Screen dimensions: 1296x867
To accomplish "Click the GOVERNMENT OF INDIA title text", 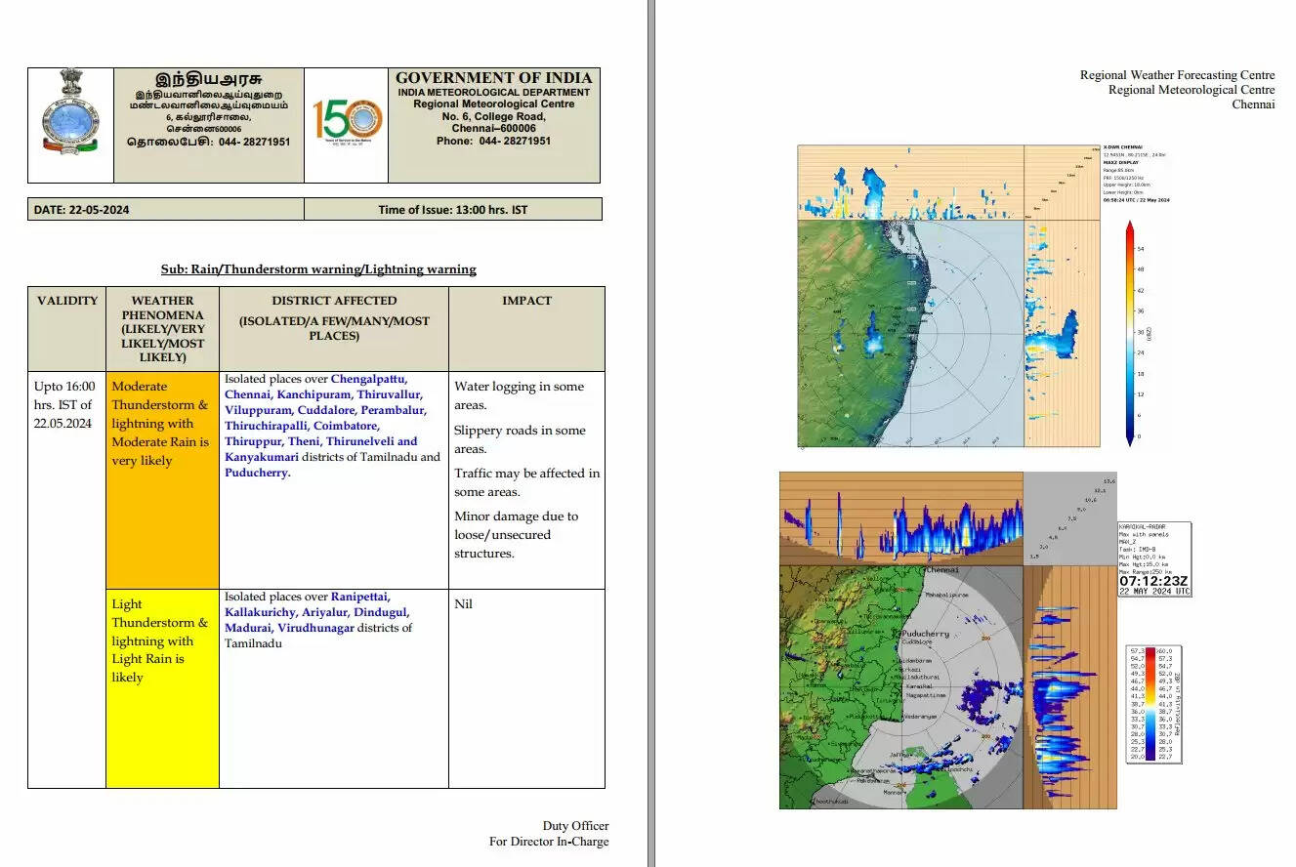I will tap(493, 78).
